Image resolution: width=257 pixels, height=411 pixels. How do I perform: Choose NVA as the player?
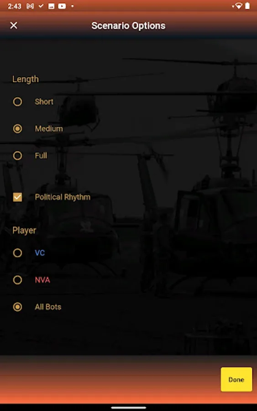pyautogui.click(x=17, y=280)
